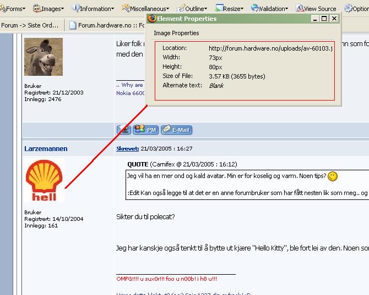Viewport: 369px width, 295px height.
Task: Click the Images toolbar icon
Action: tap(37, 8)
